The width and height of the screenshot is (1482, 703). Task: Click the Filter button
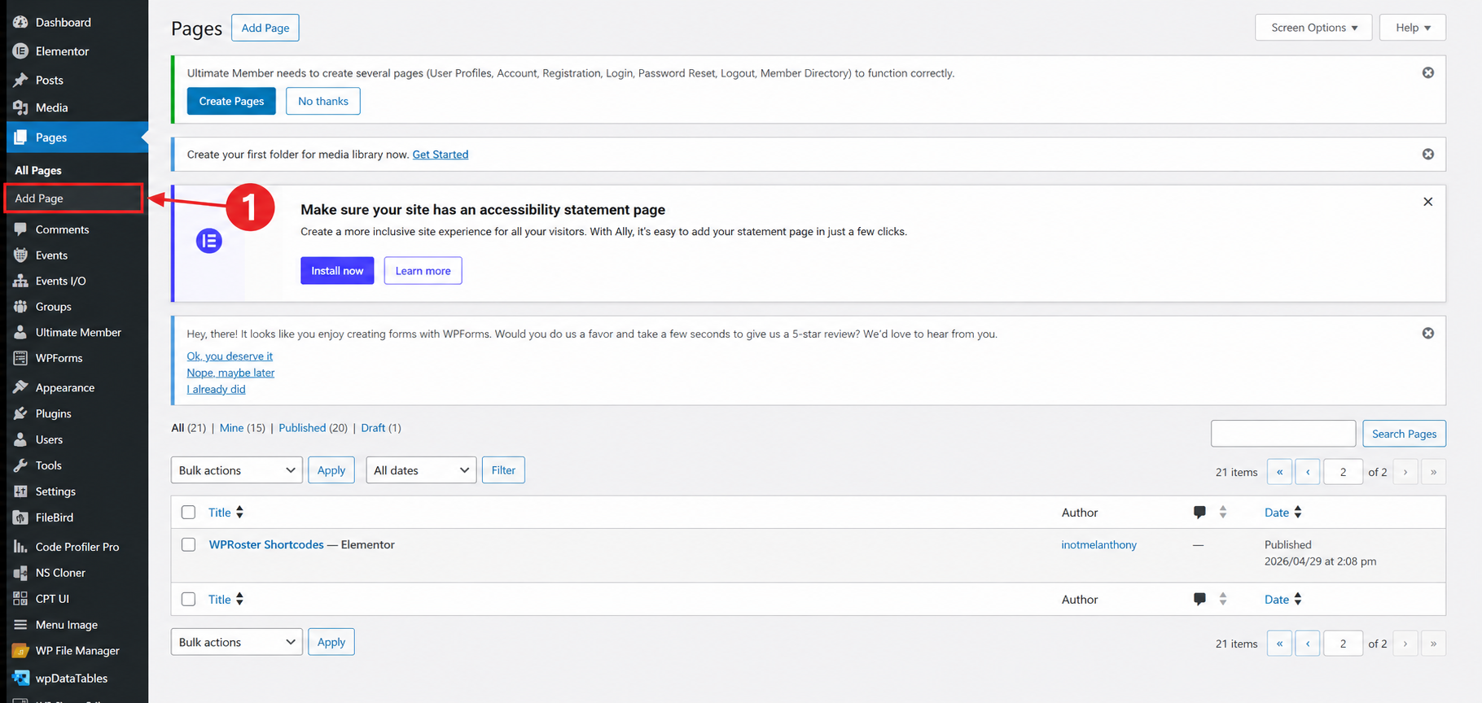503,470
